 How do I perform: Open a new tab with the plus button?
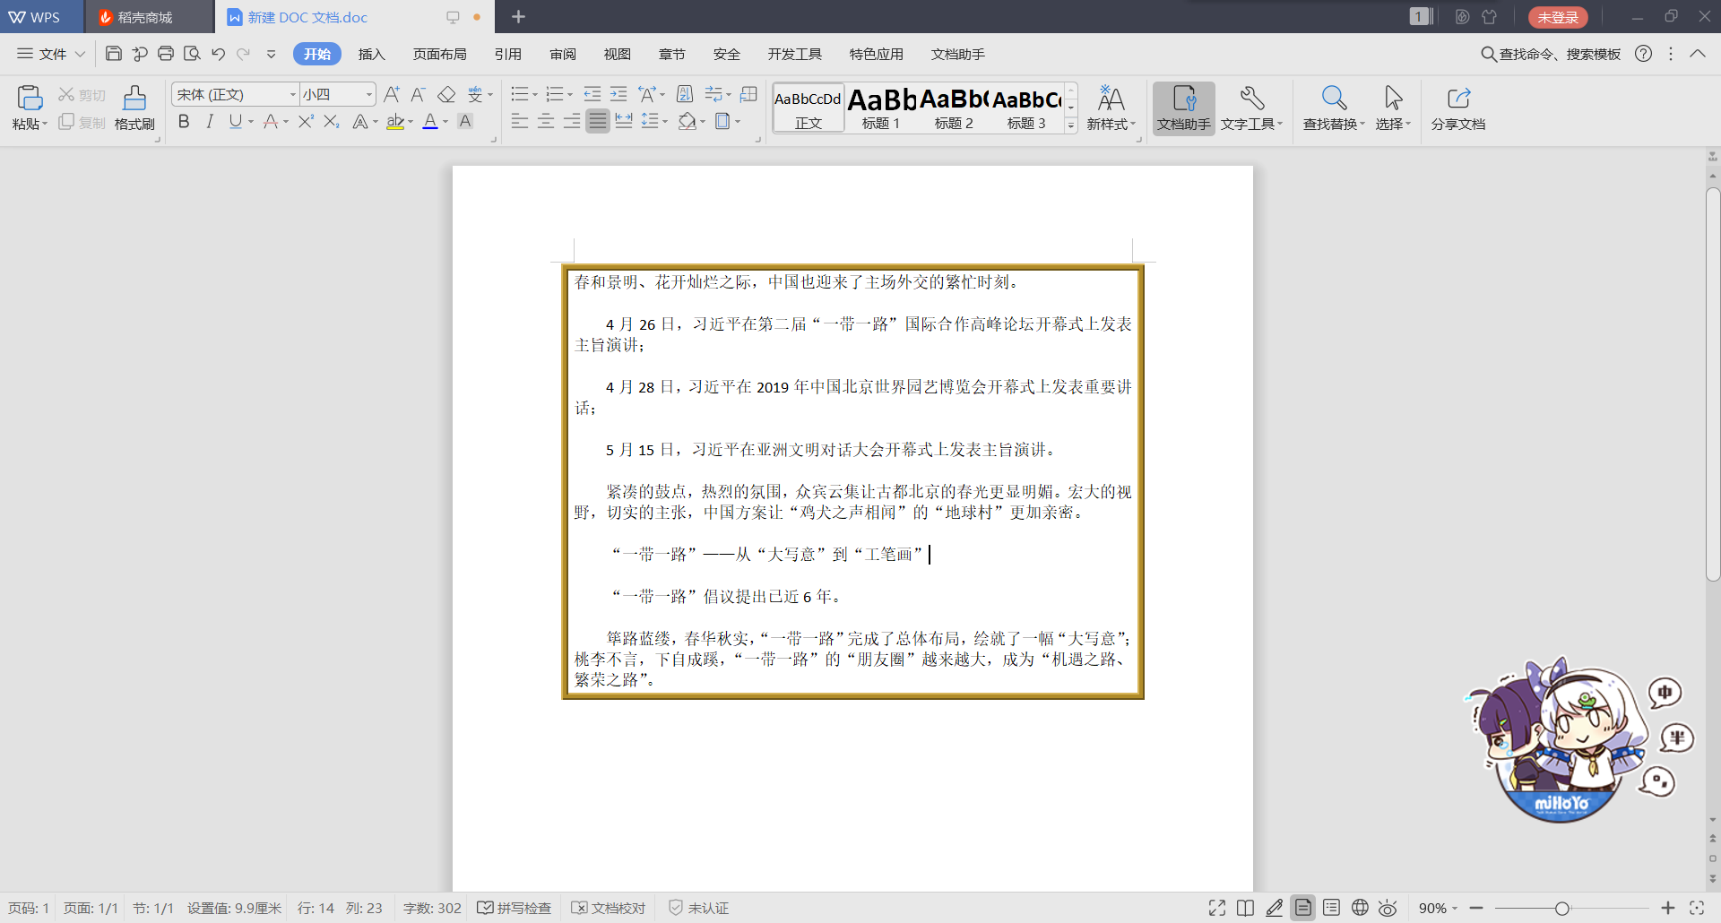(518, 17)
